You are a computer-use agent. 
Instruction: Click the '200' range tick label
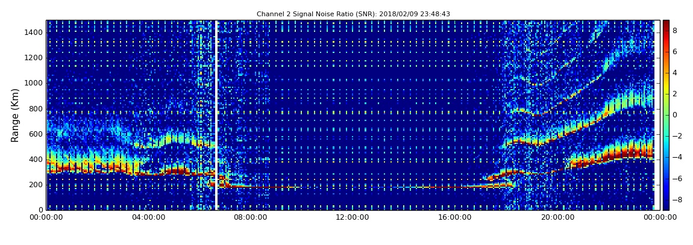point(37,185)
